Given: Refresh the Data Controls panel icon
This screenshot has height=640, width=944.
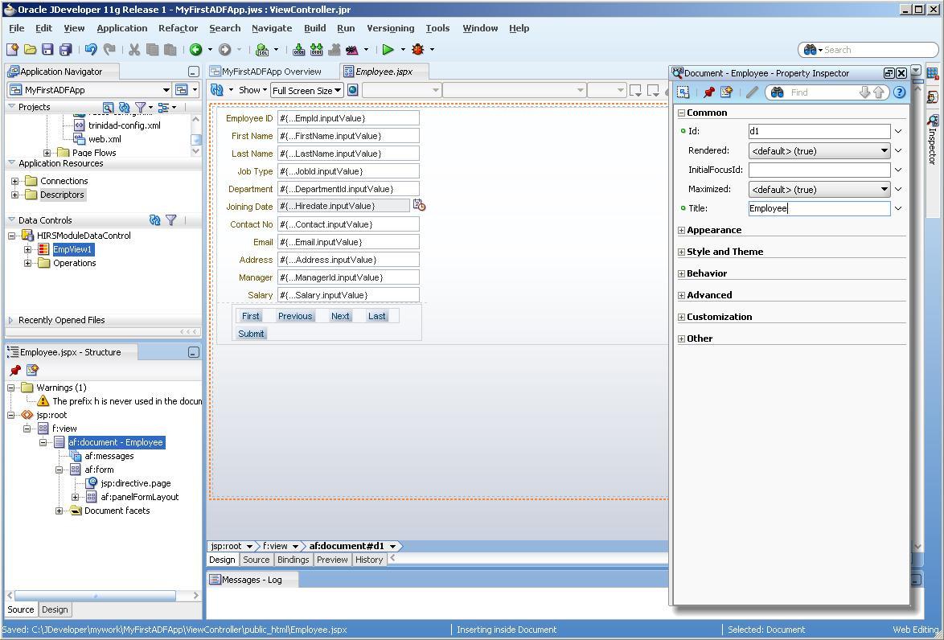Looking at the screenshot, I should (154, 219).
